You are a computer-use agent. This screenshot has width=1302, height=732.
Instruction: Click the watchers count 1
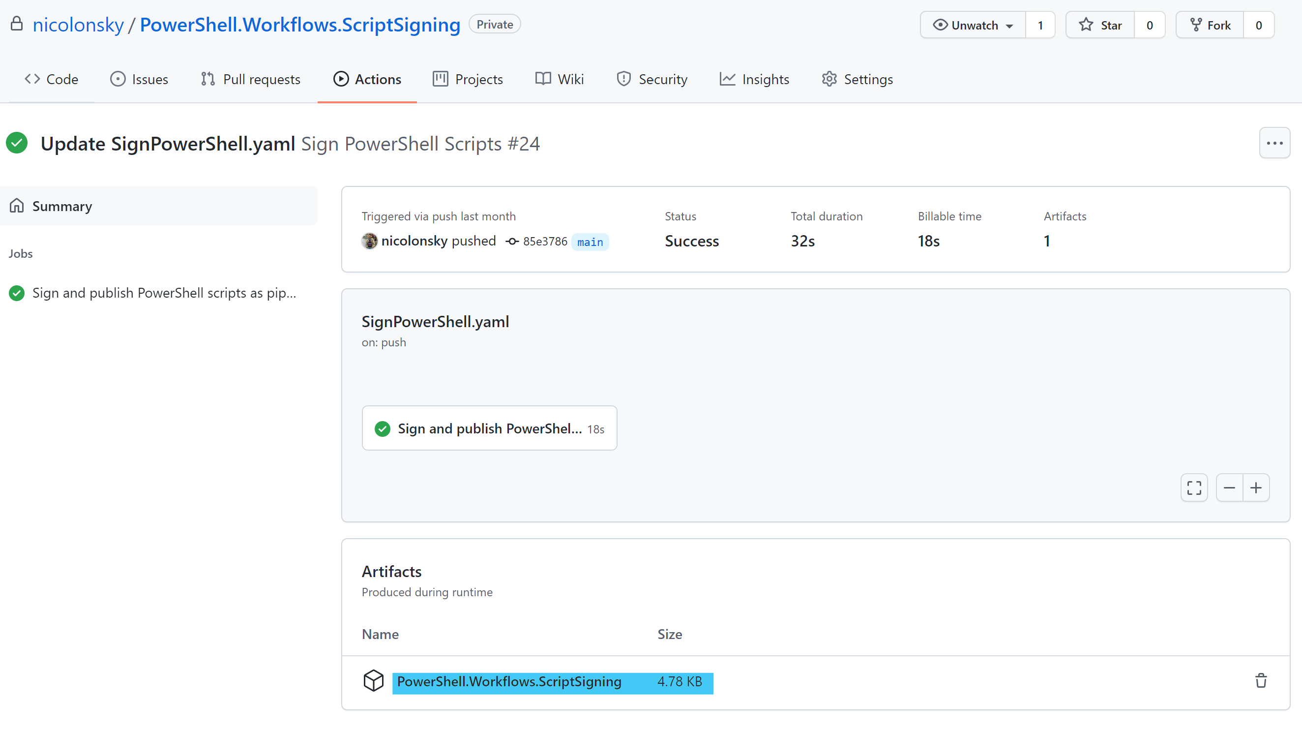tap(1040, 25)
